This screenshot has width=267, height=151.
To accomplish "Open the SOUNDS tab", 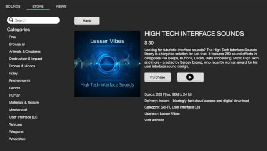I will 13,7.
